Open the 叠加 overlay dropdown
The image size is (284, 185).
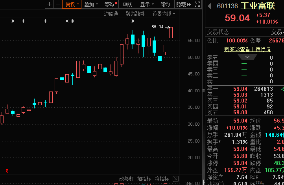[x=91, y=4]
